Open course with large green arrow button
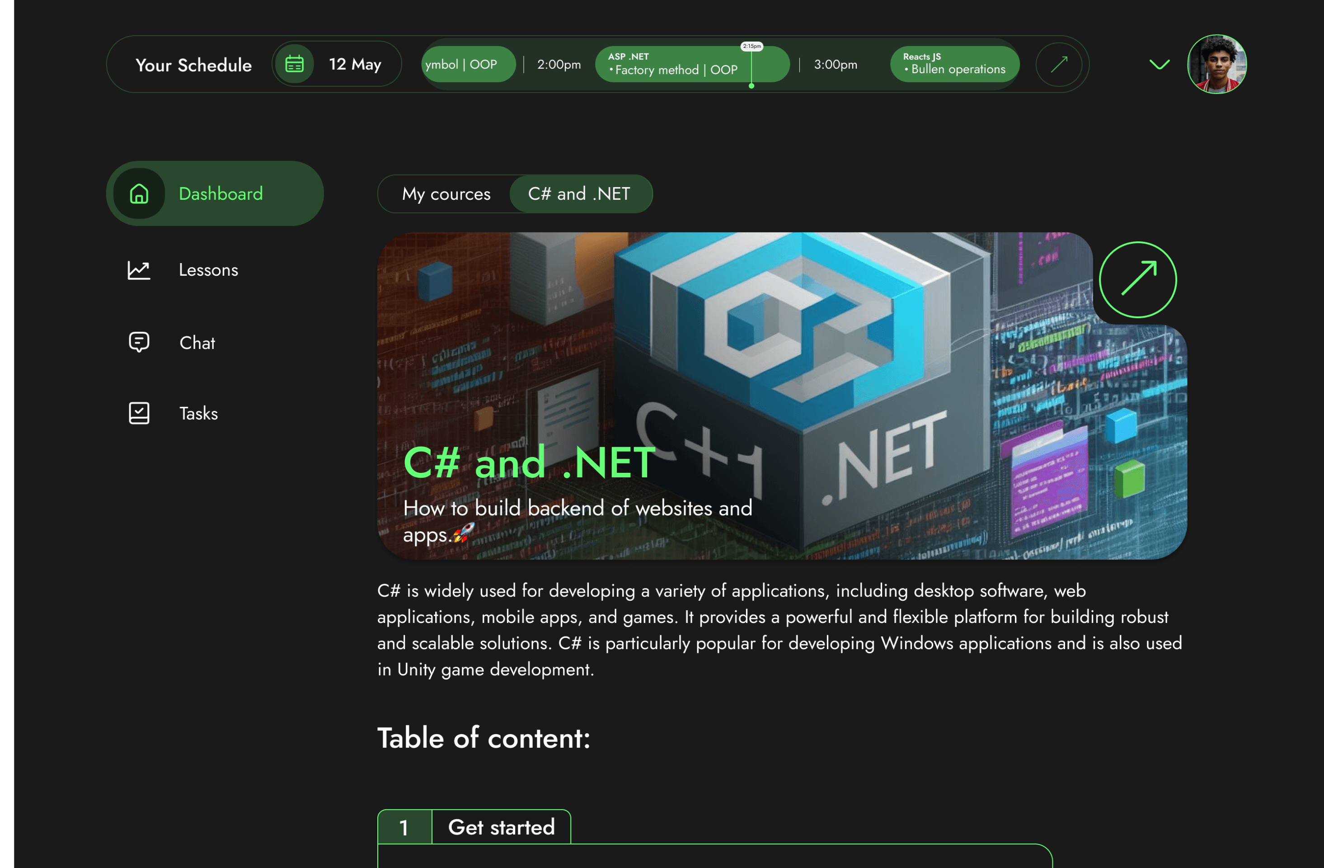Image resolution: width=1324 pixels, height=868 pixels. click(1138, 279)
